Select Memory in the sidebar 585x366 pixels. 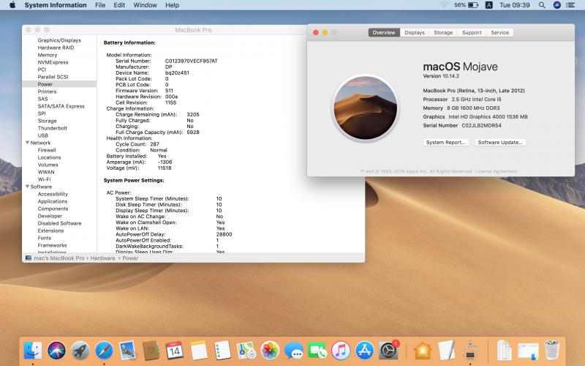click(48, 55)
